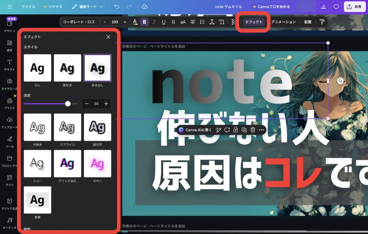Open the オーディオ sidebar panel
Screen dimensions: 368x234
point(10,223)
